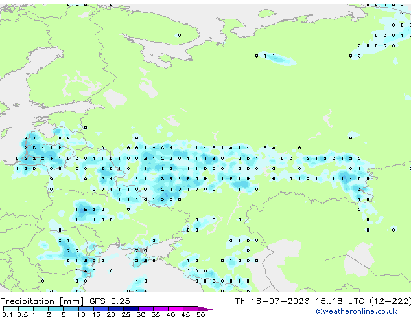Click the '(12+222)' forecast run text

(x=390, y=301)
